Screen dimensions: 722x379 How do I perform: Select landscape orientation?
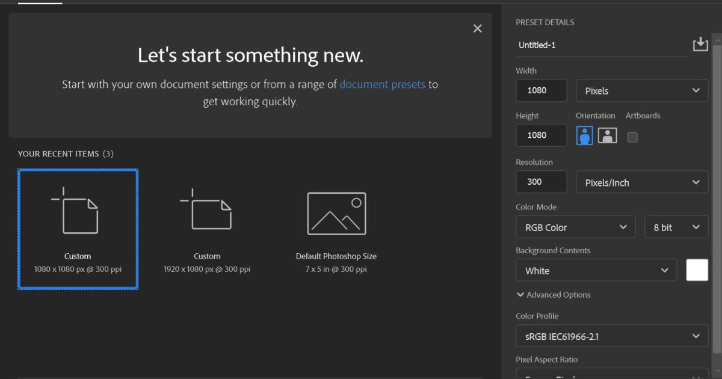pos(608,135)
